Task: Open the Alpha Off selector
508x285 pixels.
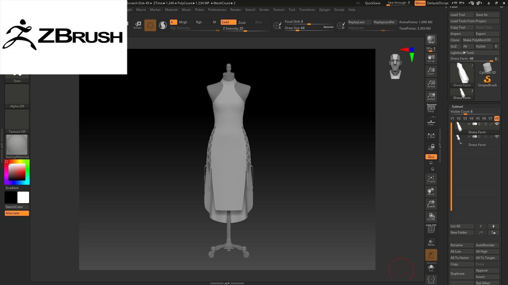Action: (x=17, y=96)
